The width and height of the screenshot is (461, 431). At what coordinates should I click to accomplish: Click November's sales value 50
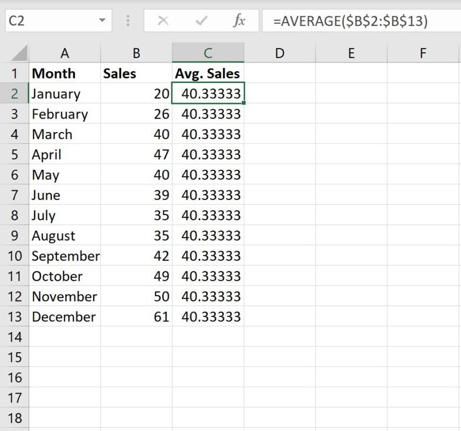click(136, 296)
